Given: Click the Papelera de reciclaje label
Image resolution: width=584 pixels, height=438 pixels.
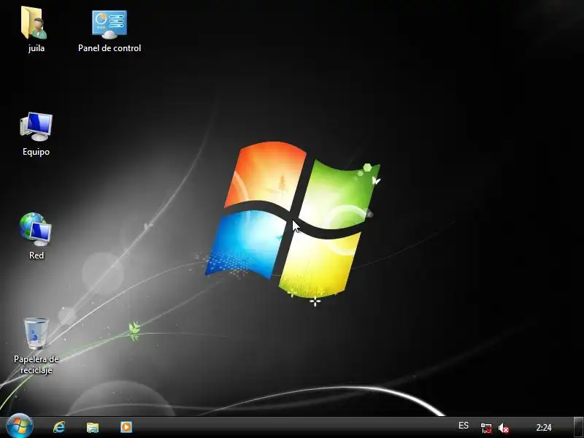Looking at the screenshot, I should click(x=36, y=364).
